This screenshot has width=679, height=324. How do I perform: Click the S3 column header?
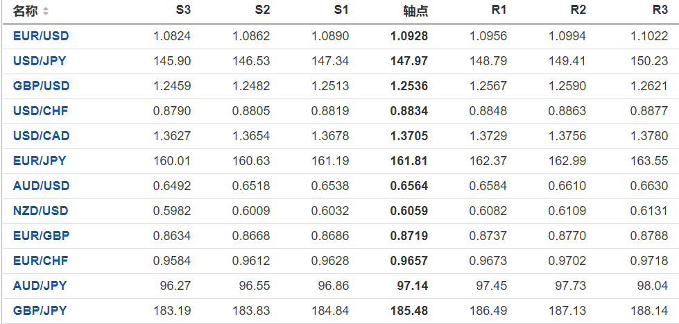click(x=183, y=10)
